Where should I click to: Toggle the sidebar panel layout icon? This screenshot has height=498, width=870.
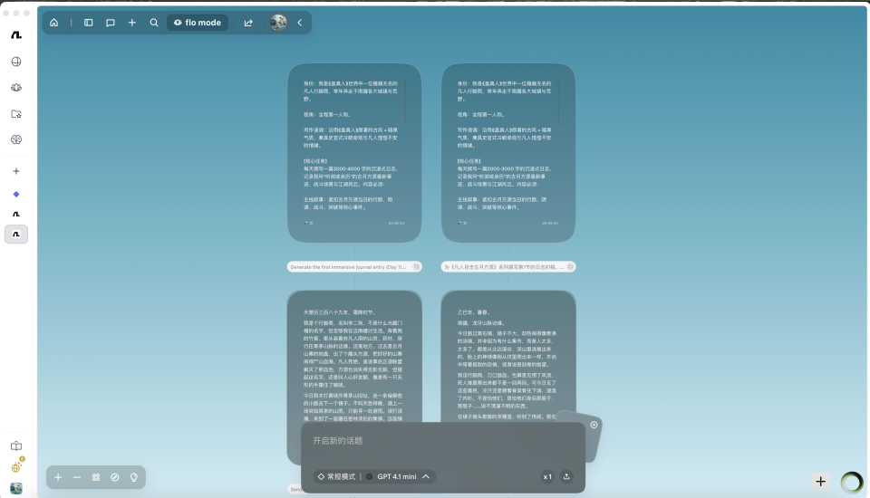point(88,23)
